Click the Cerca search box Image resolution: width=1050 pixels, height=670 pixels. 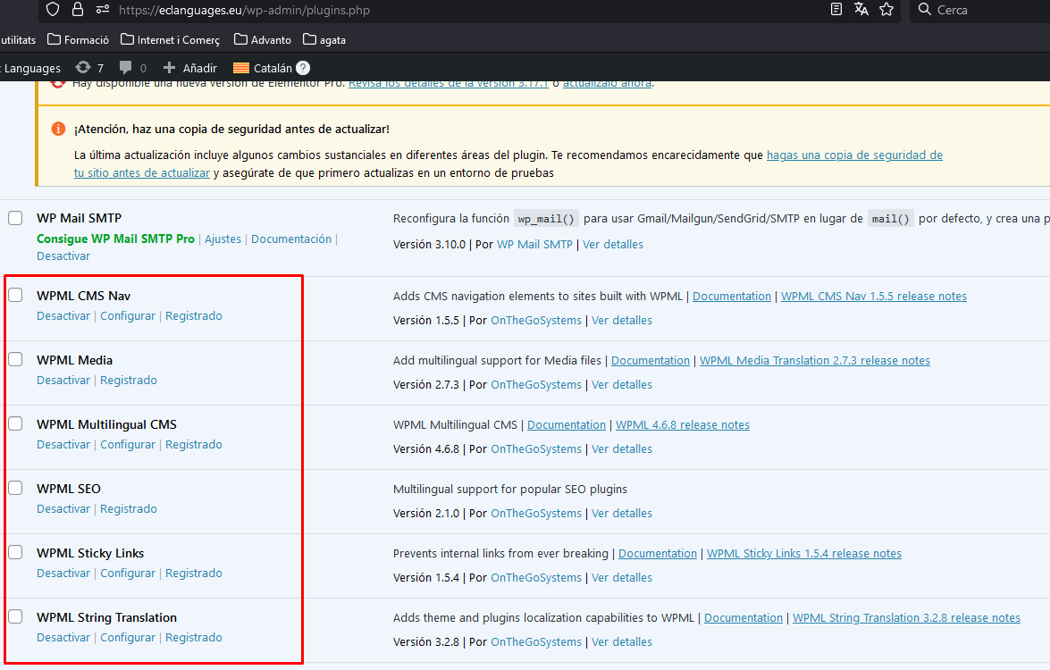(981, 10)
